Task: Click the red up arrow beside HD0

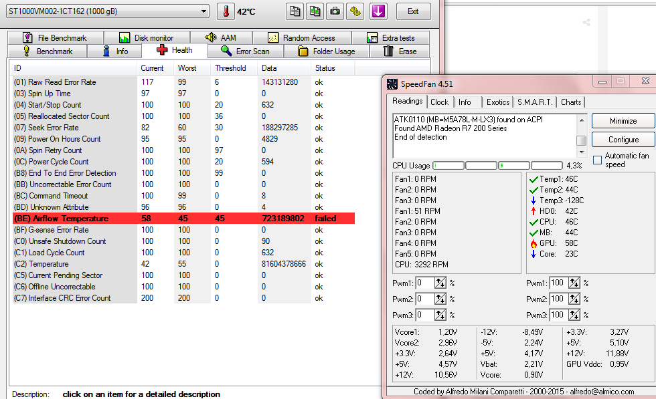Action: (534, 211)
